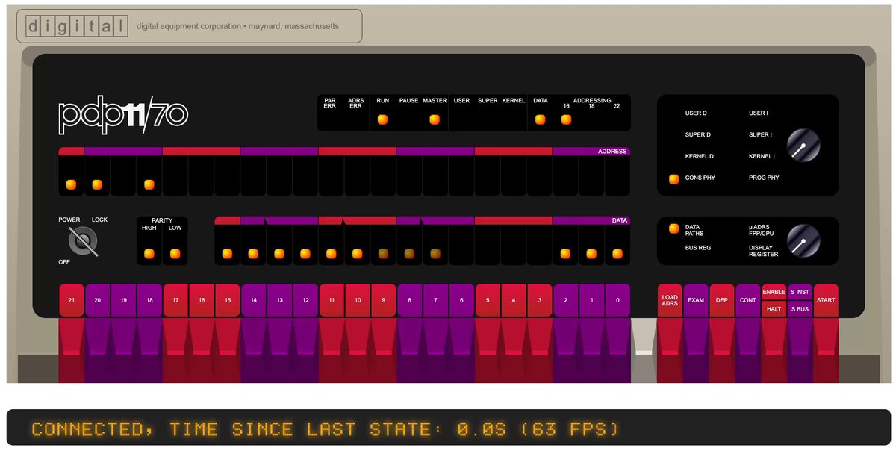Rotate the address select knob near KERNEL I

pos(803,146)
